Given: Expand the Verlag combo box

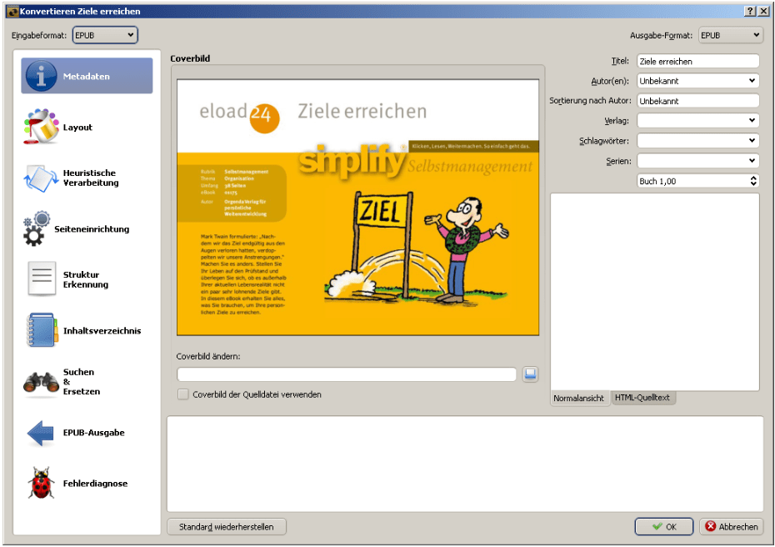Looking at the screenshot, I should (x=697, y=121).
